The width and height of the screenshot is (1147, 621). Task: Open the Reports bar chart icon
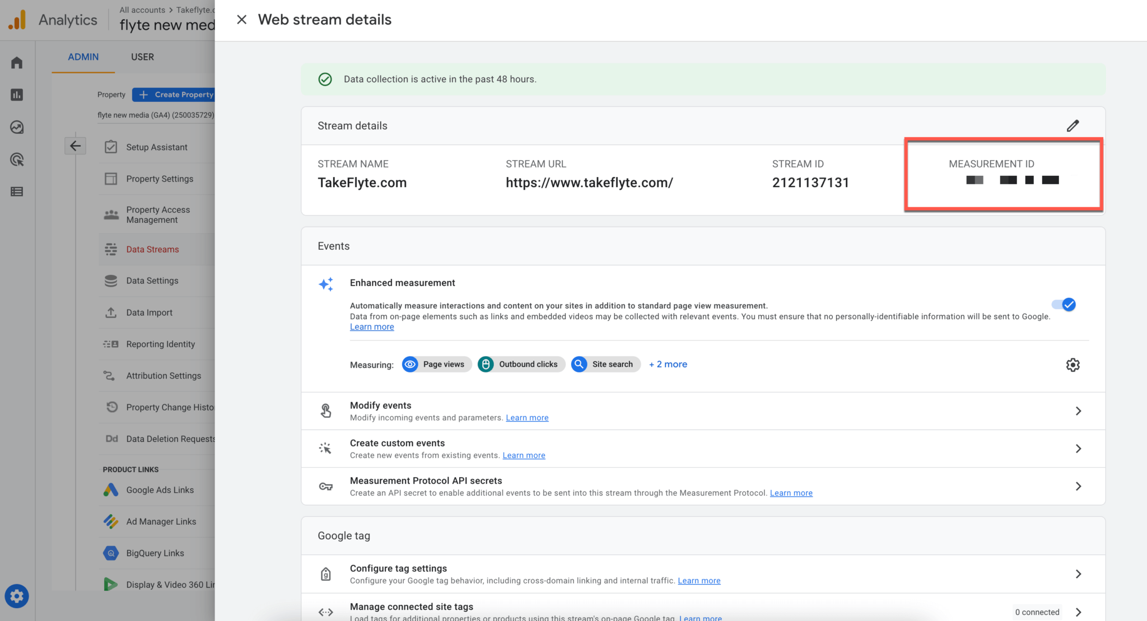click(17, 95)
